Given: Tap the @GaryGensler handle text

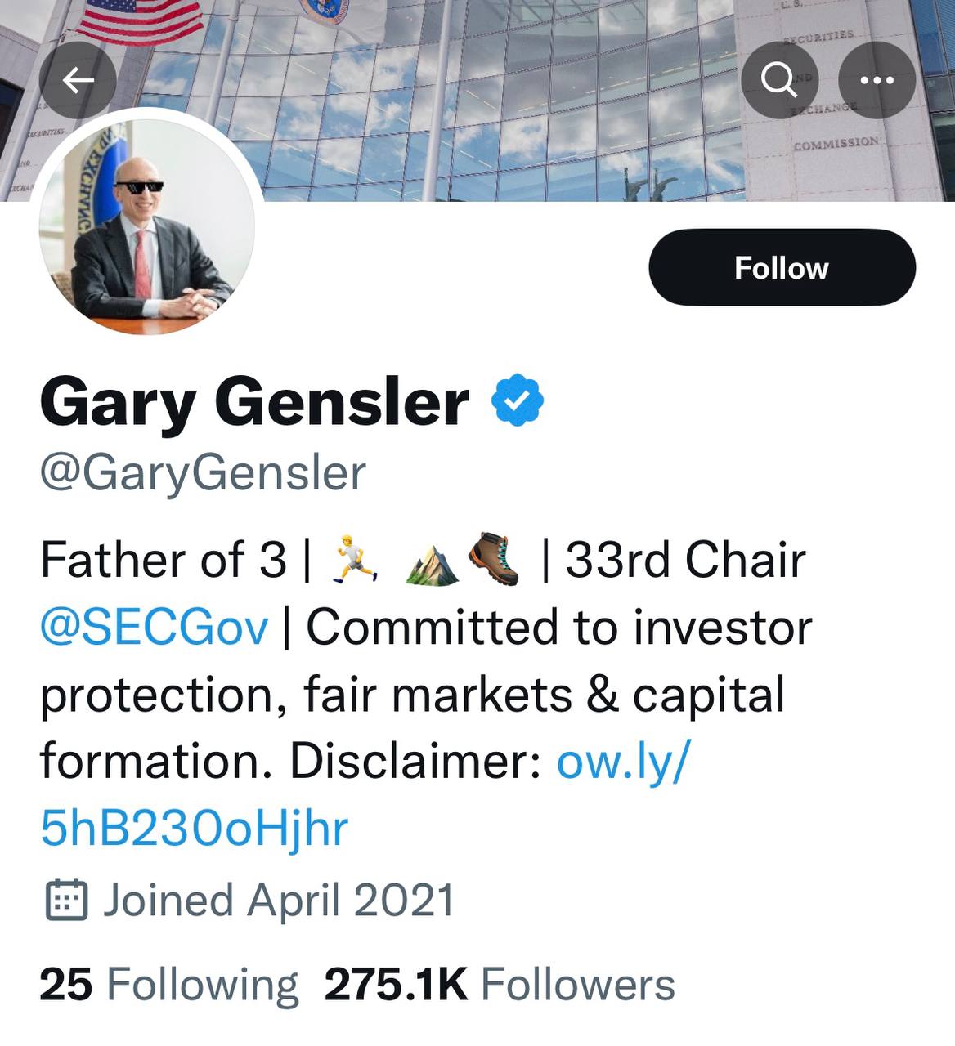Looking at the screenshot, I should [x=203, y=473].
